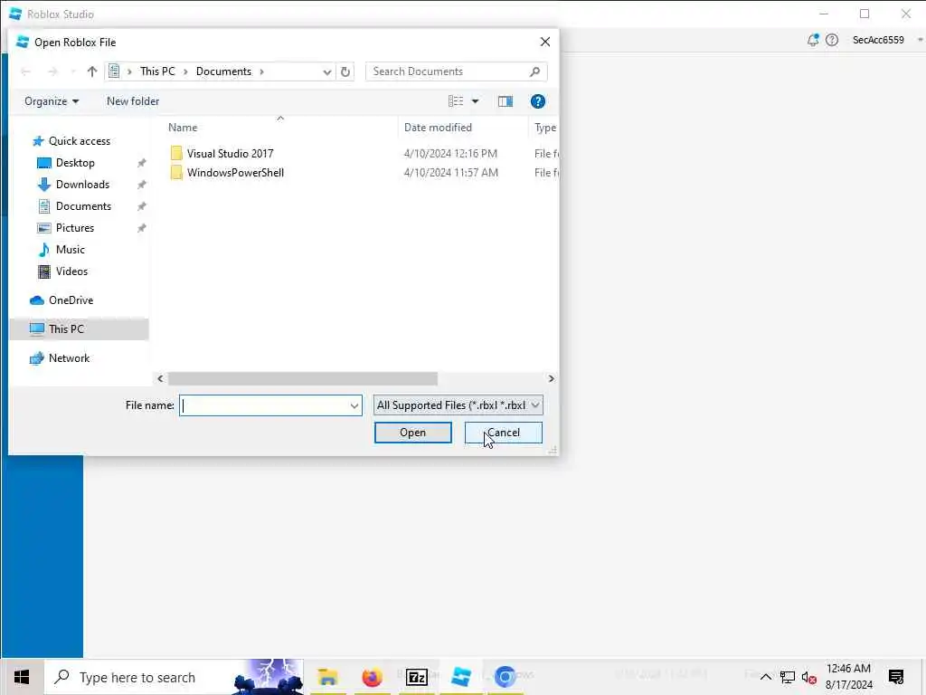Open the help question mark button
Image resolution: width=926 pixels, height=695 pixels.
coord(537,101)
